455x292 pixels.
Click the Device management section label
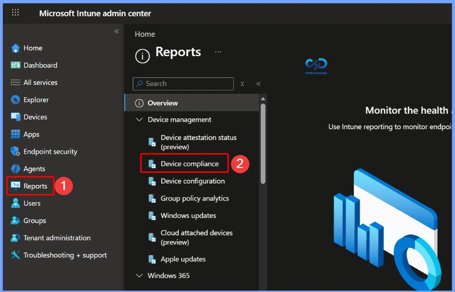point(180,119)
